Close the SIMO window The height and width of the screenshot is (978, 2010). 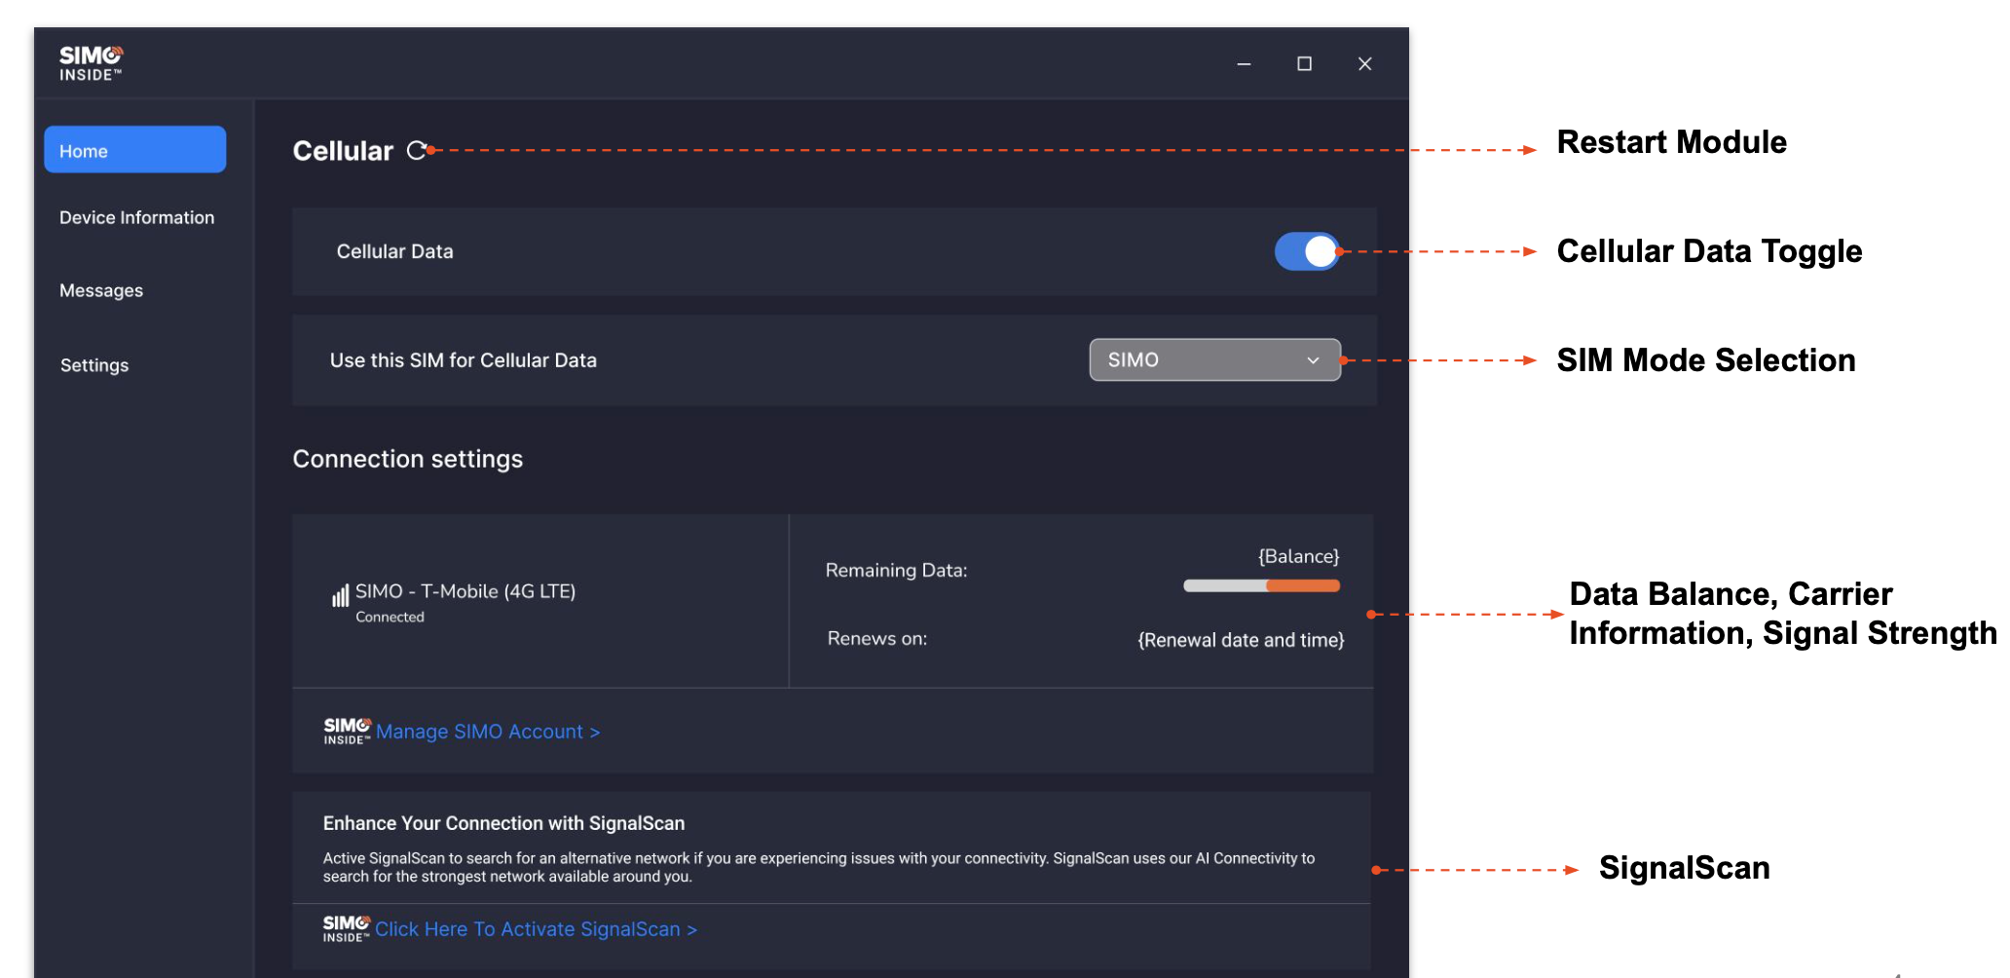[x=1365, y=64]
